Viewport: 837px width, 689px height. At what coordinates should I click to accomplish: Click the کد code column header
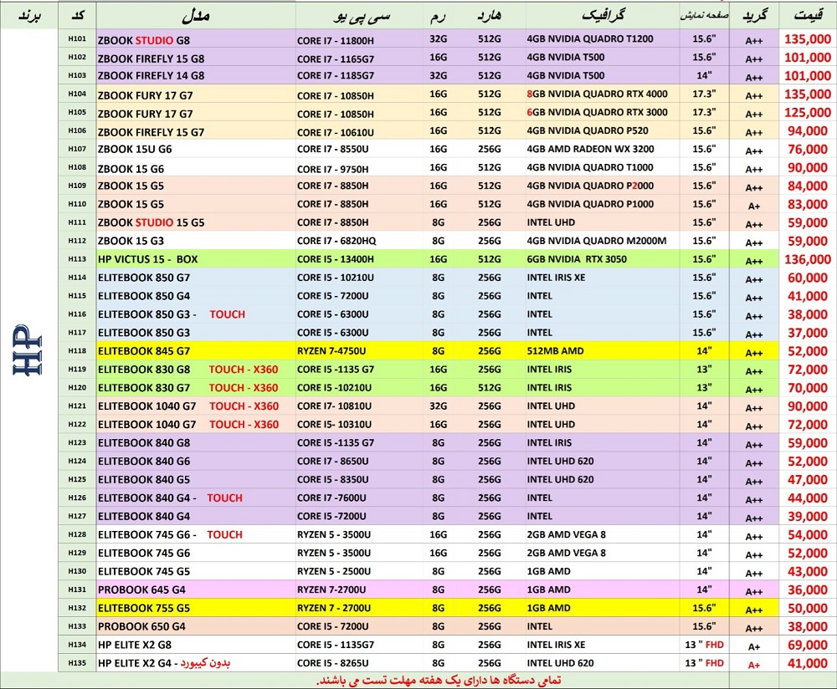tap(77, 15)
